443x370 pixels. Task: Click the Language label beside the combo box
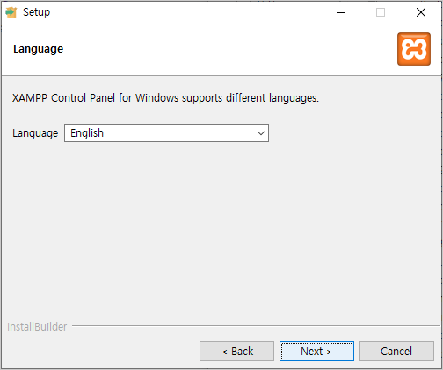point(35,133)
